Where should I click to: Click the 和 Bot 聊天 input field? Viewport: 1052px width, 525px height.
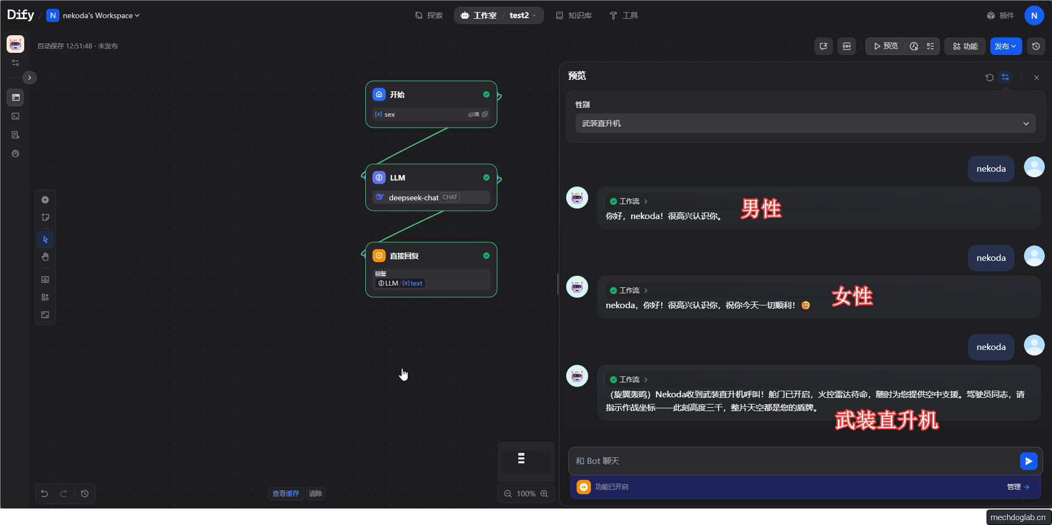point(792,461)
